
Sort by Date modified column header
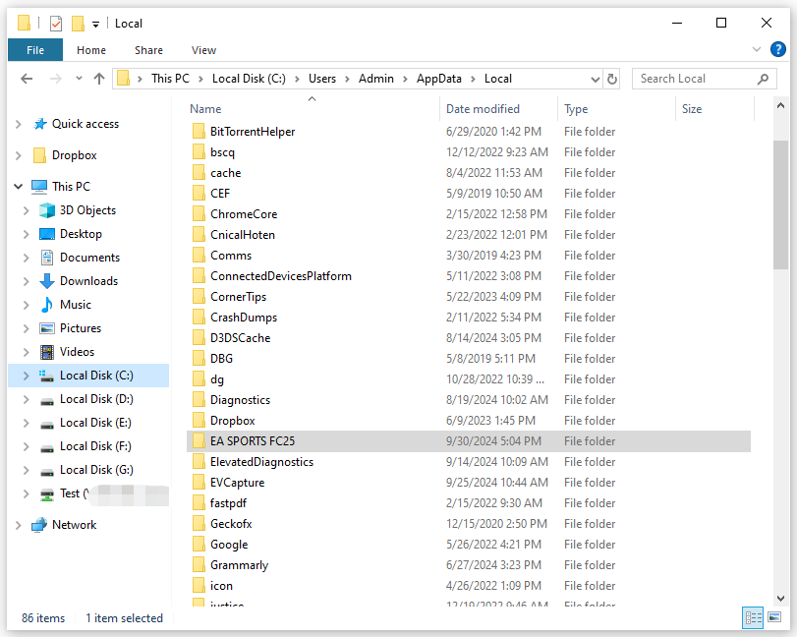[x=483, y=109]
